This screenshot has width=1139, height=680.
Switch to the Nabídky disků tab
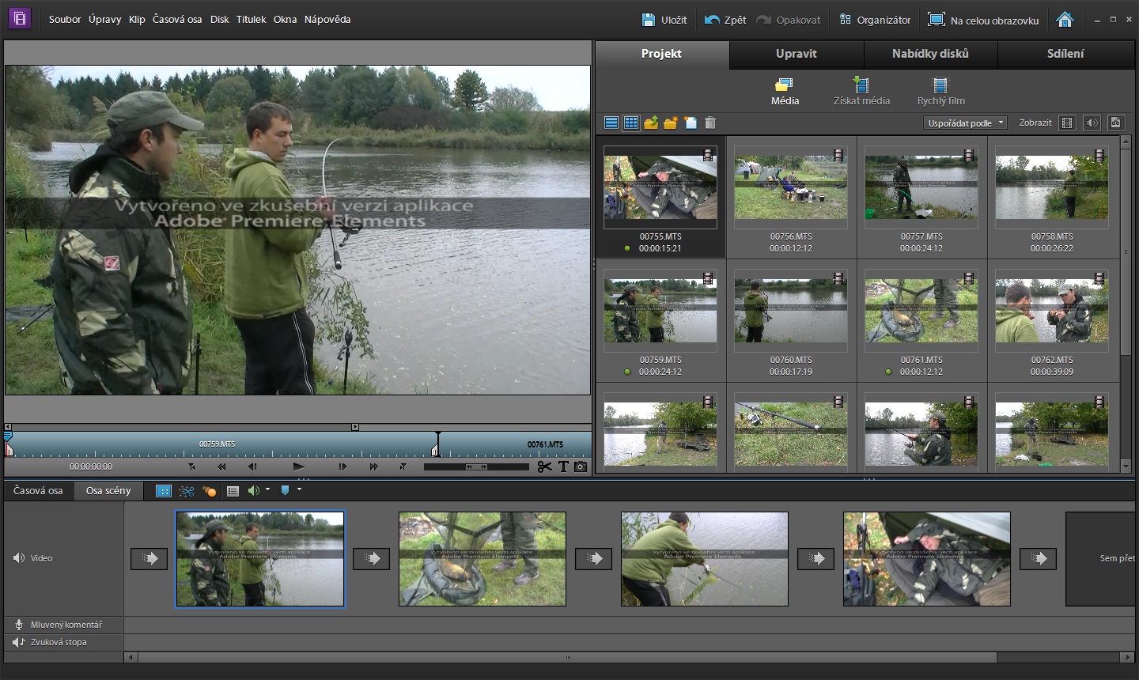(x=930, y=54)
